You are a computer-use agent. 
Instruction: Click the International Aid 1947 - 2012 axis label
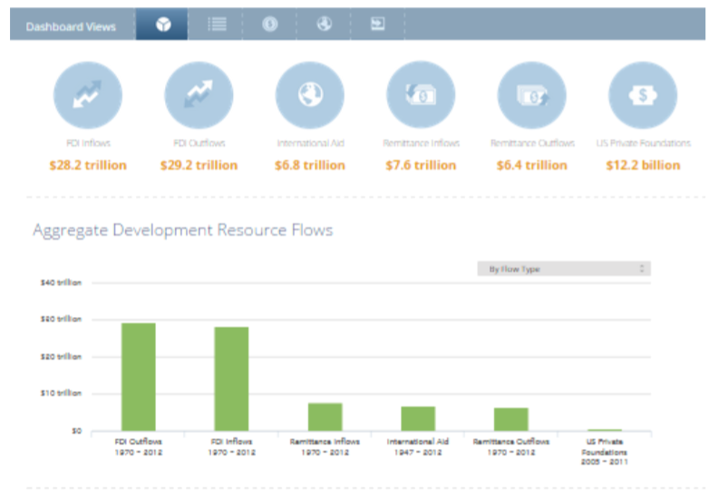click(418, 446)
